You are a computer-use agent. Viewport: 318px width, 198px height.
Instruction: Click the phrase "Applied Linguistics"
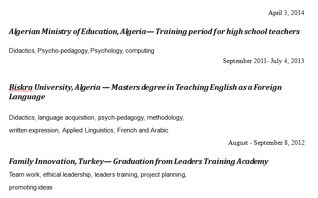point(88,130)
